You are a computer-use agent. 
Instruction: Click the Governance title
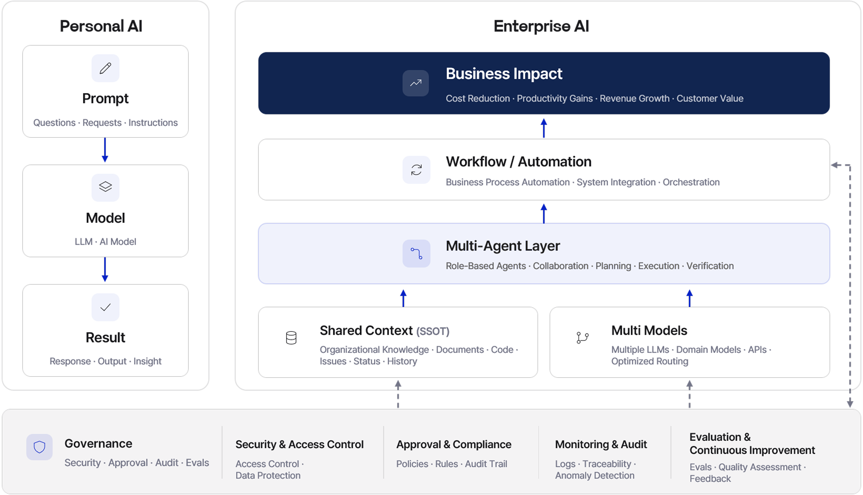98,443
